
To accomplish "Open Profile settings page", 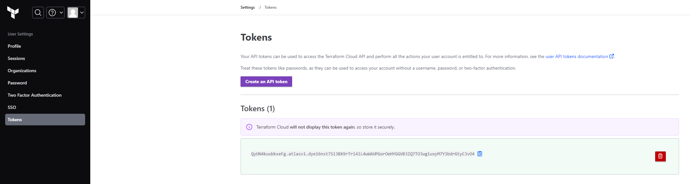I will [15, 46].
